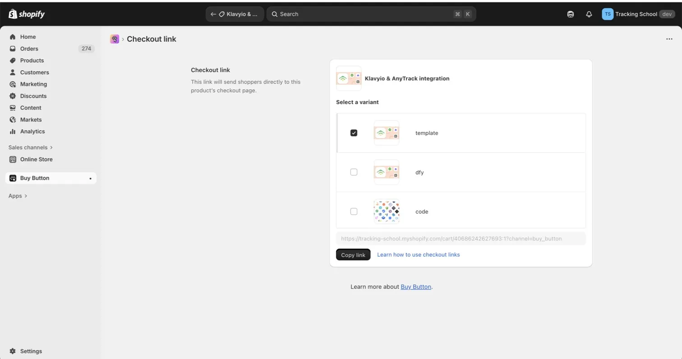This screenshot has width=682, height=359.
Task: Click the "code" variant name
Action: (x=422, y=212)
